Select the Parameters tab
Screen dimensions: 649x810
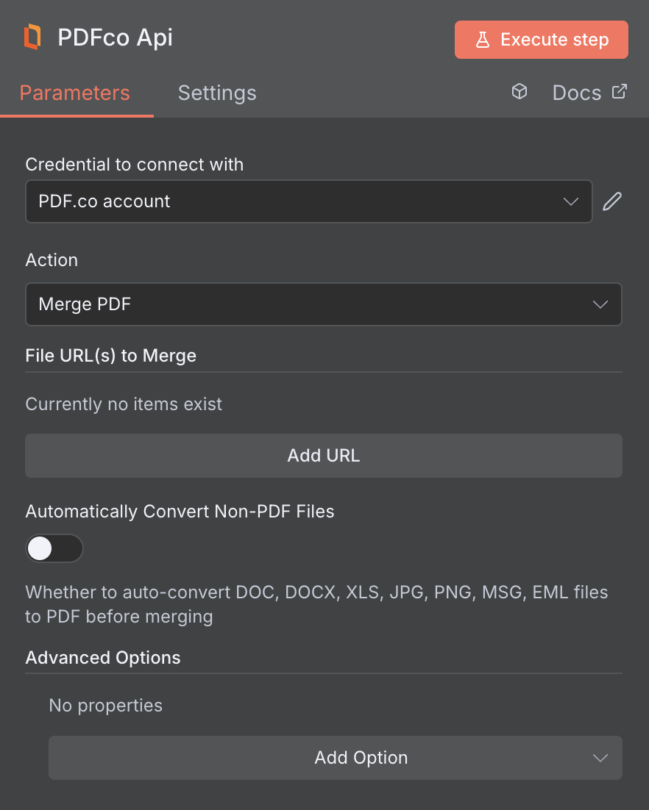[74, 93]
